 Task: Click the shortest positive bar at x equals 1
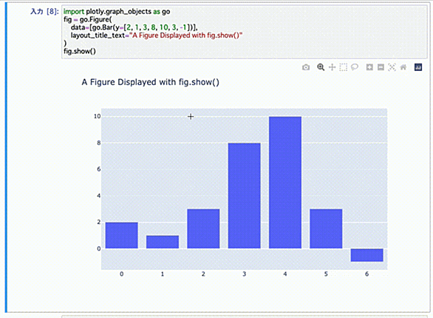pos(163,242)
